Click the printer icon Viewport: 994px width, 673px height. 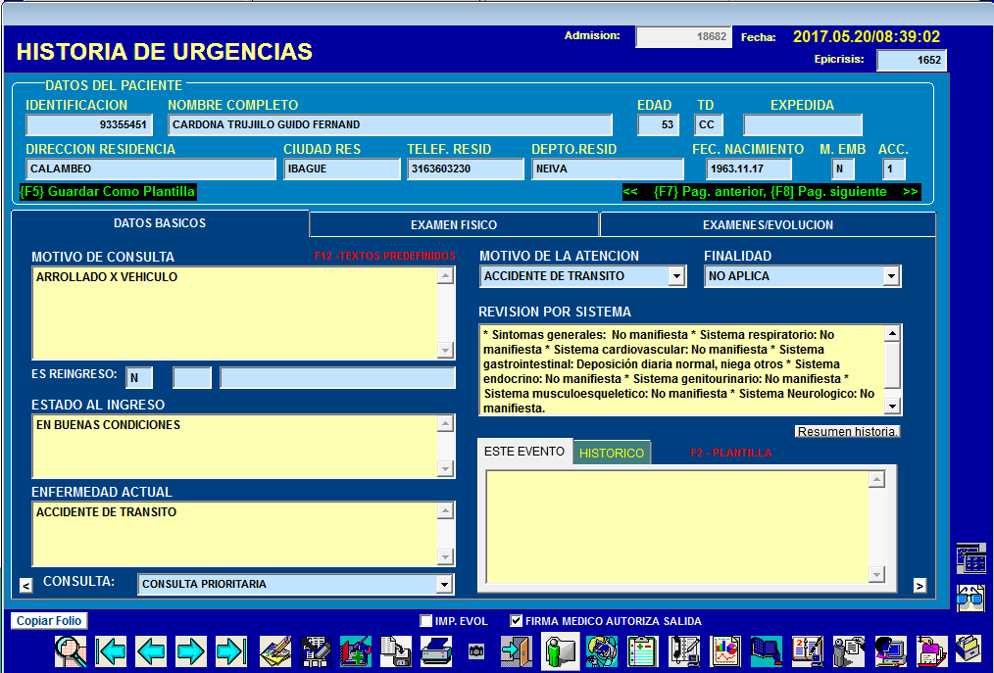[436, 651]
